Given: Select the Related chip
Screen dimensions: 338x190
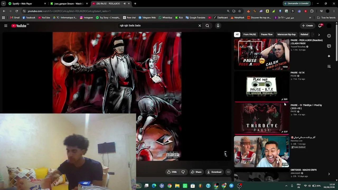Looking at the screenshot, I should click(x=304, y=35).
